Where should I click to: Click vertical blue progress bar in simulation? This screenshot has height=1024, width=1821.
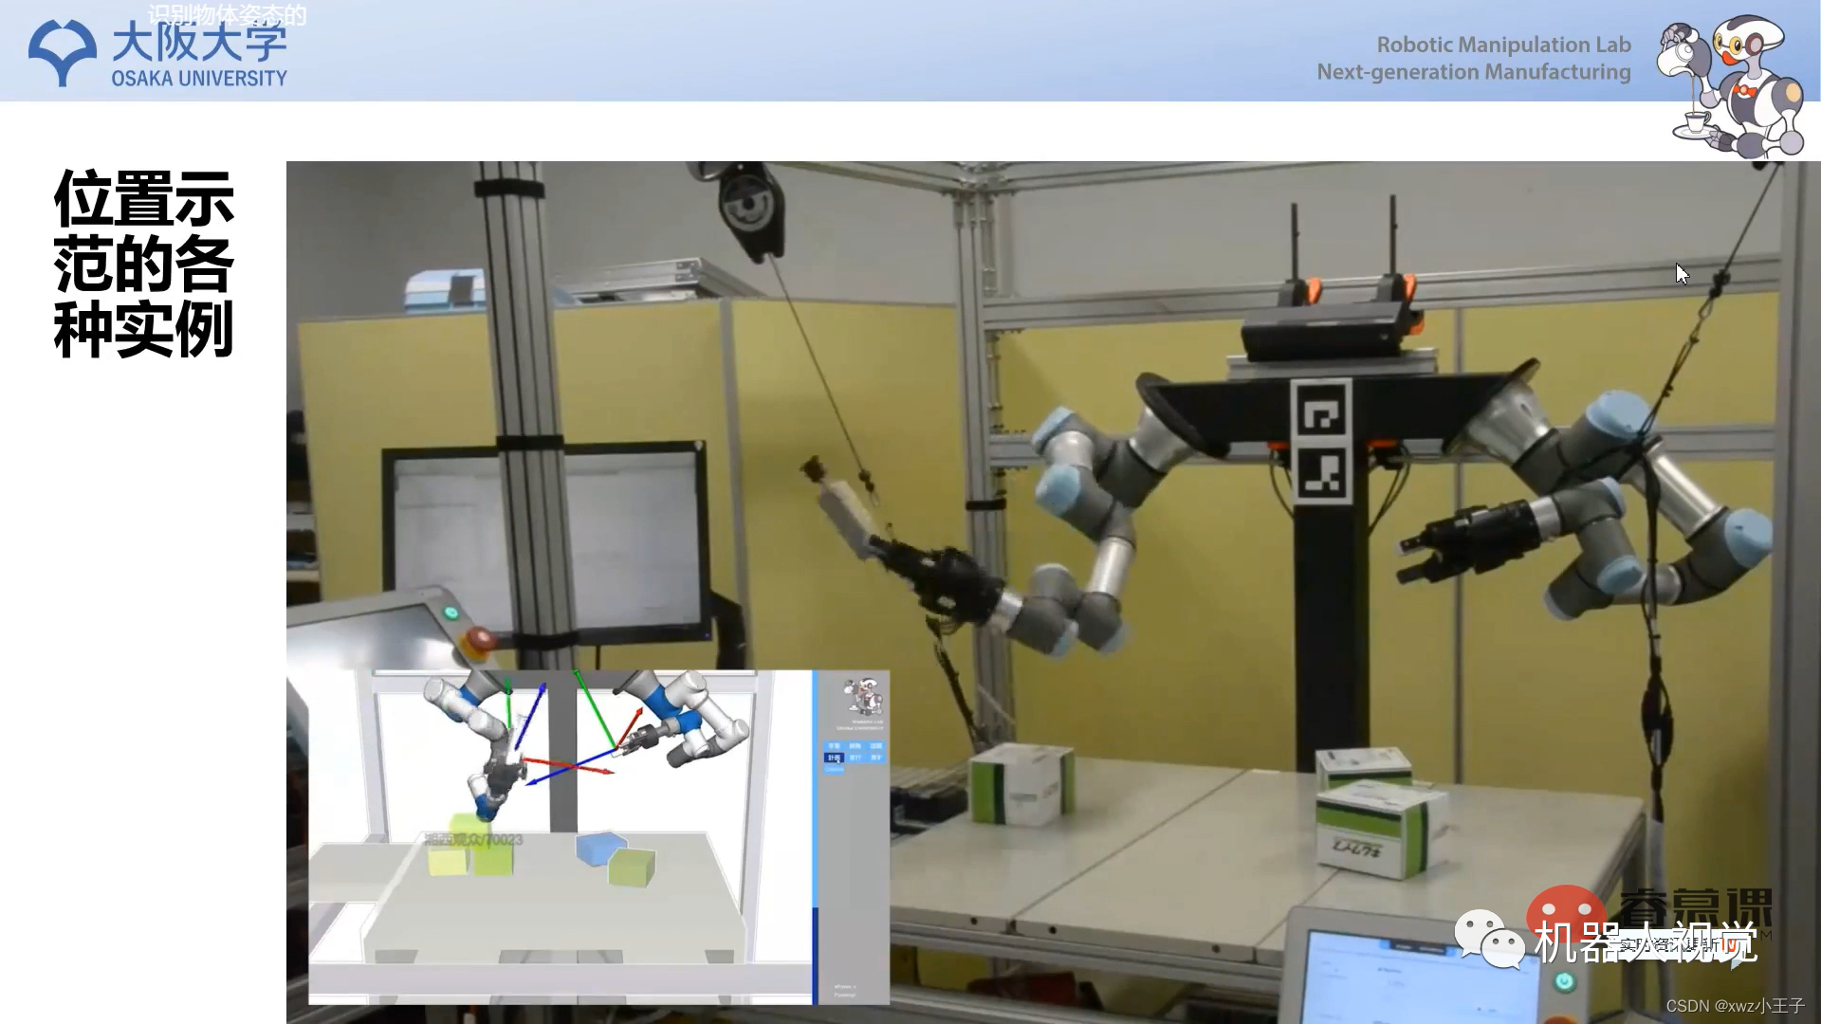tap(815, 834)
